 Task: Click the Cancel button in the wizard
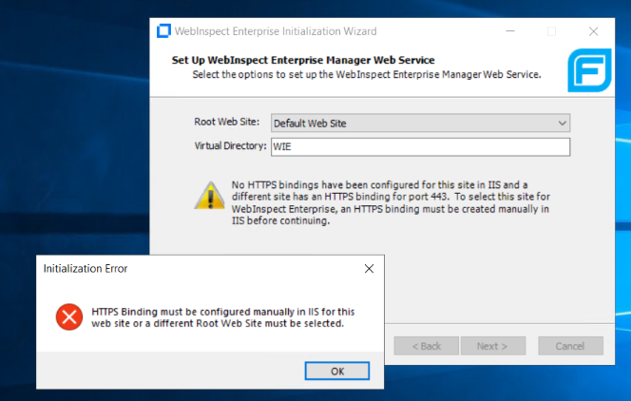pyautogui.click(x=570, y=346)
